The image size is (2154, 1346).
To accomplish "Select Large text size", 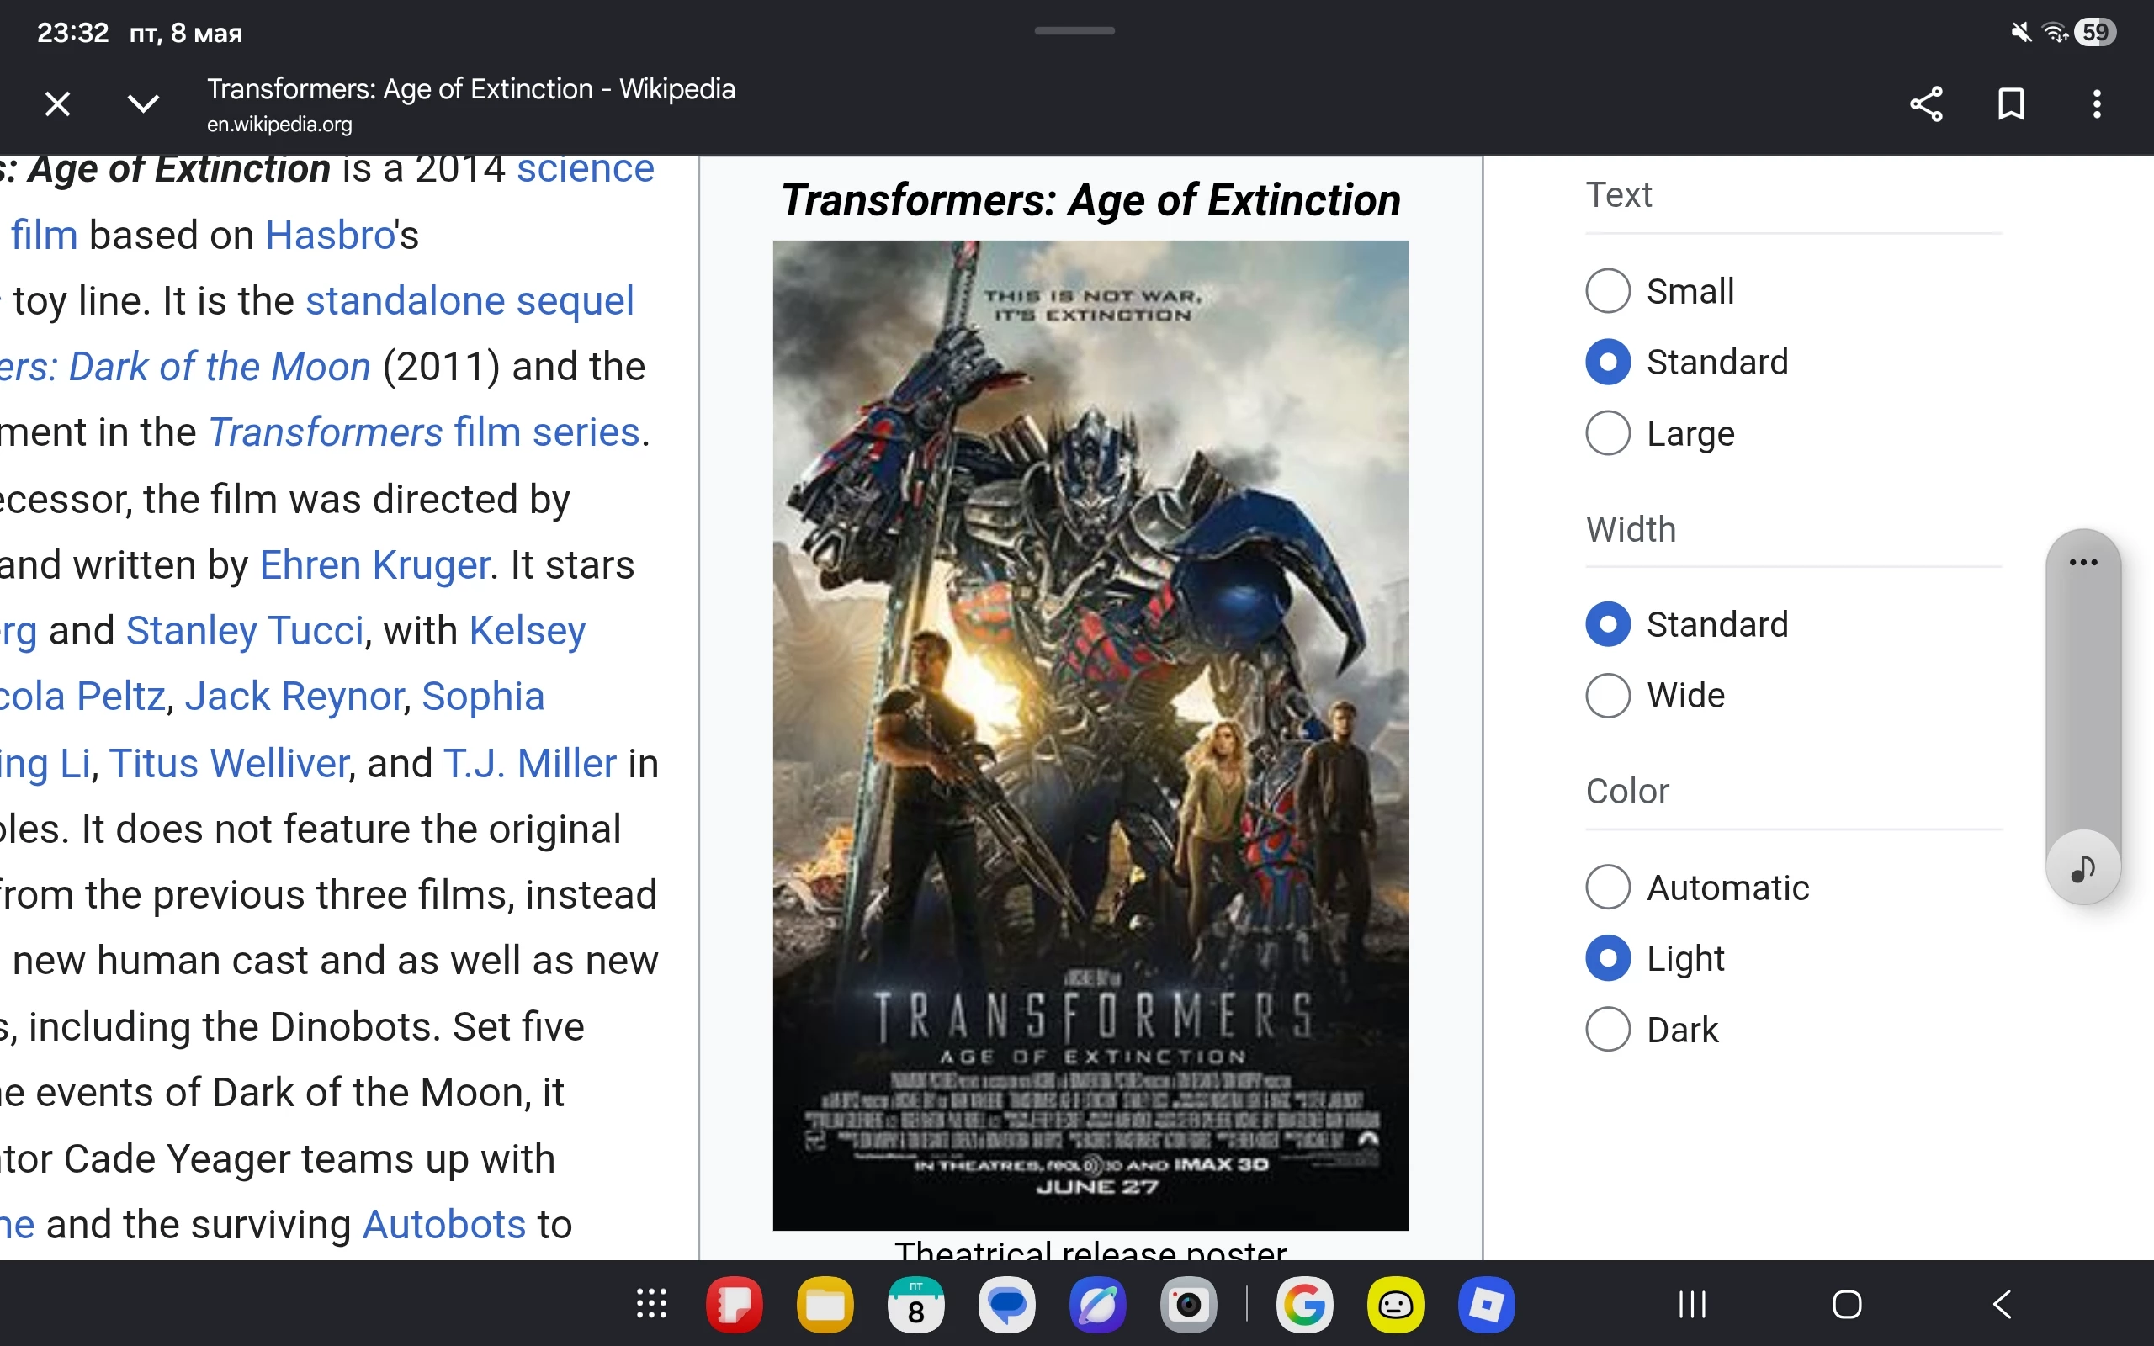I will coord(1607,433).
